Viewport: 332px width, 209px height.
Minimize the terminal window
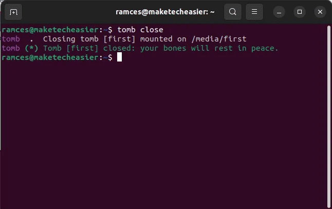pos(279,12)
